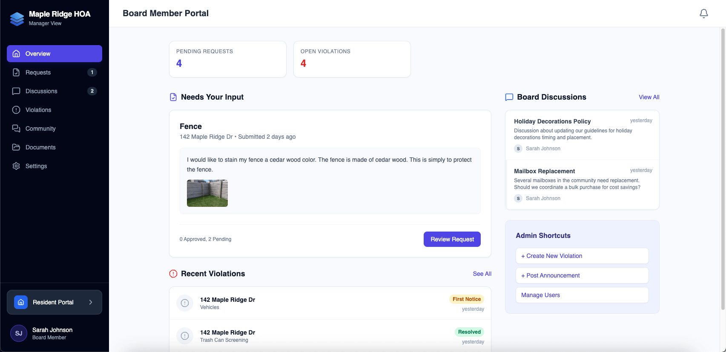Open the Discussions menu item
The width and height of the screenshot is (726, 352).
(x=55, y=91)
